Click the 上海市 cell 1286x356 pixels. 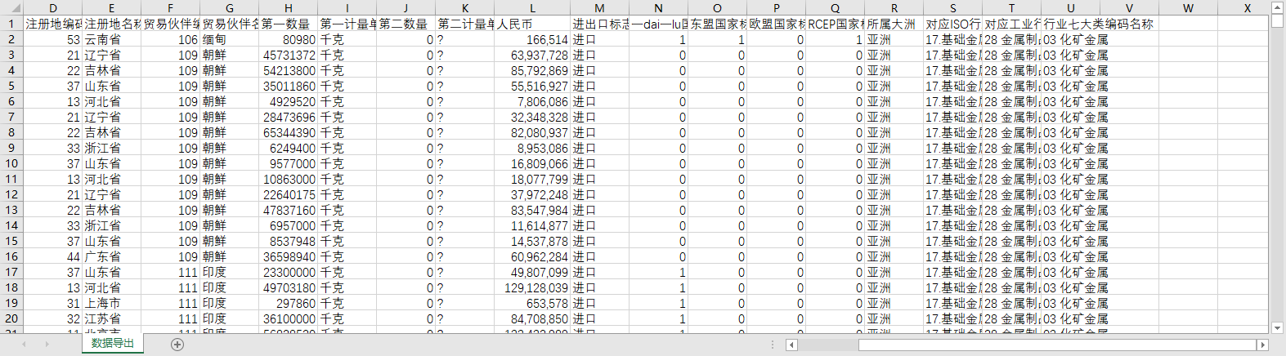click(x=112, y=303)
